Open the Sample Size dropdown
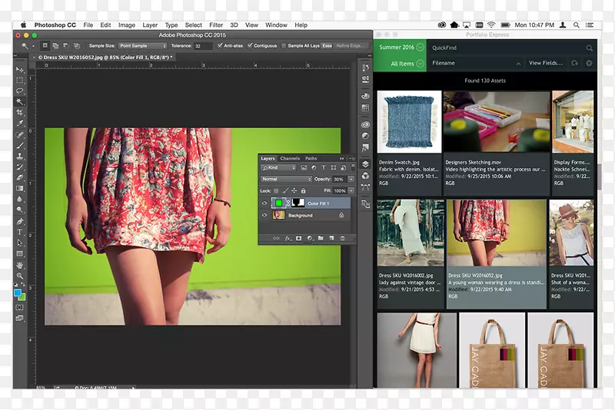Screen dimensions: 615x410 tap(143, 46)
